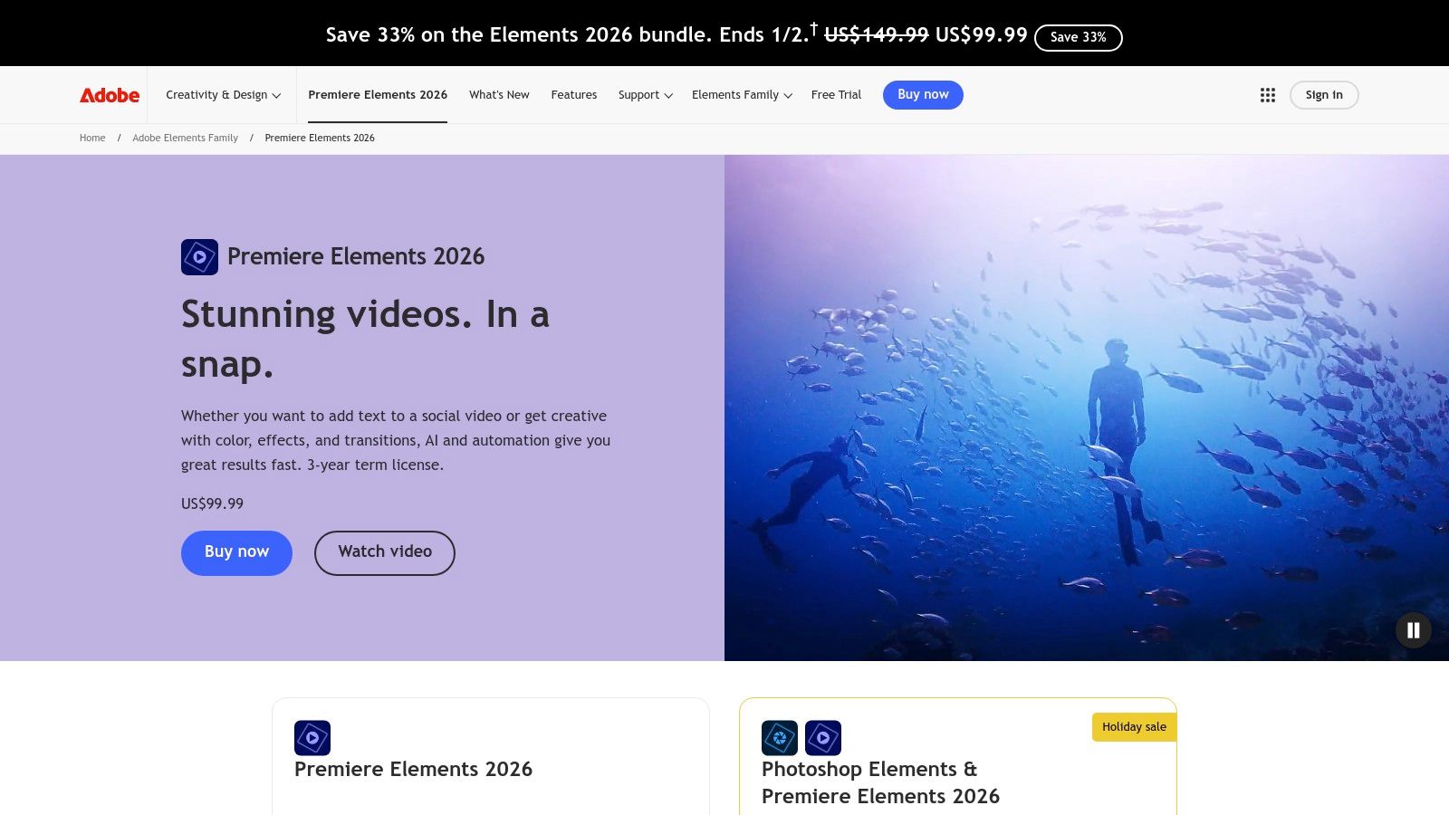Click the Photoshop Elements icon in the bundle card

pyautogui.click(x=779, y=737)
